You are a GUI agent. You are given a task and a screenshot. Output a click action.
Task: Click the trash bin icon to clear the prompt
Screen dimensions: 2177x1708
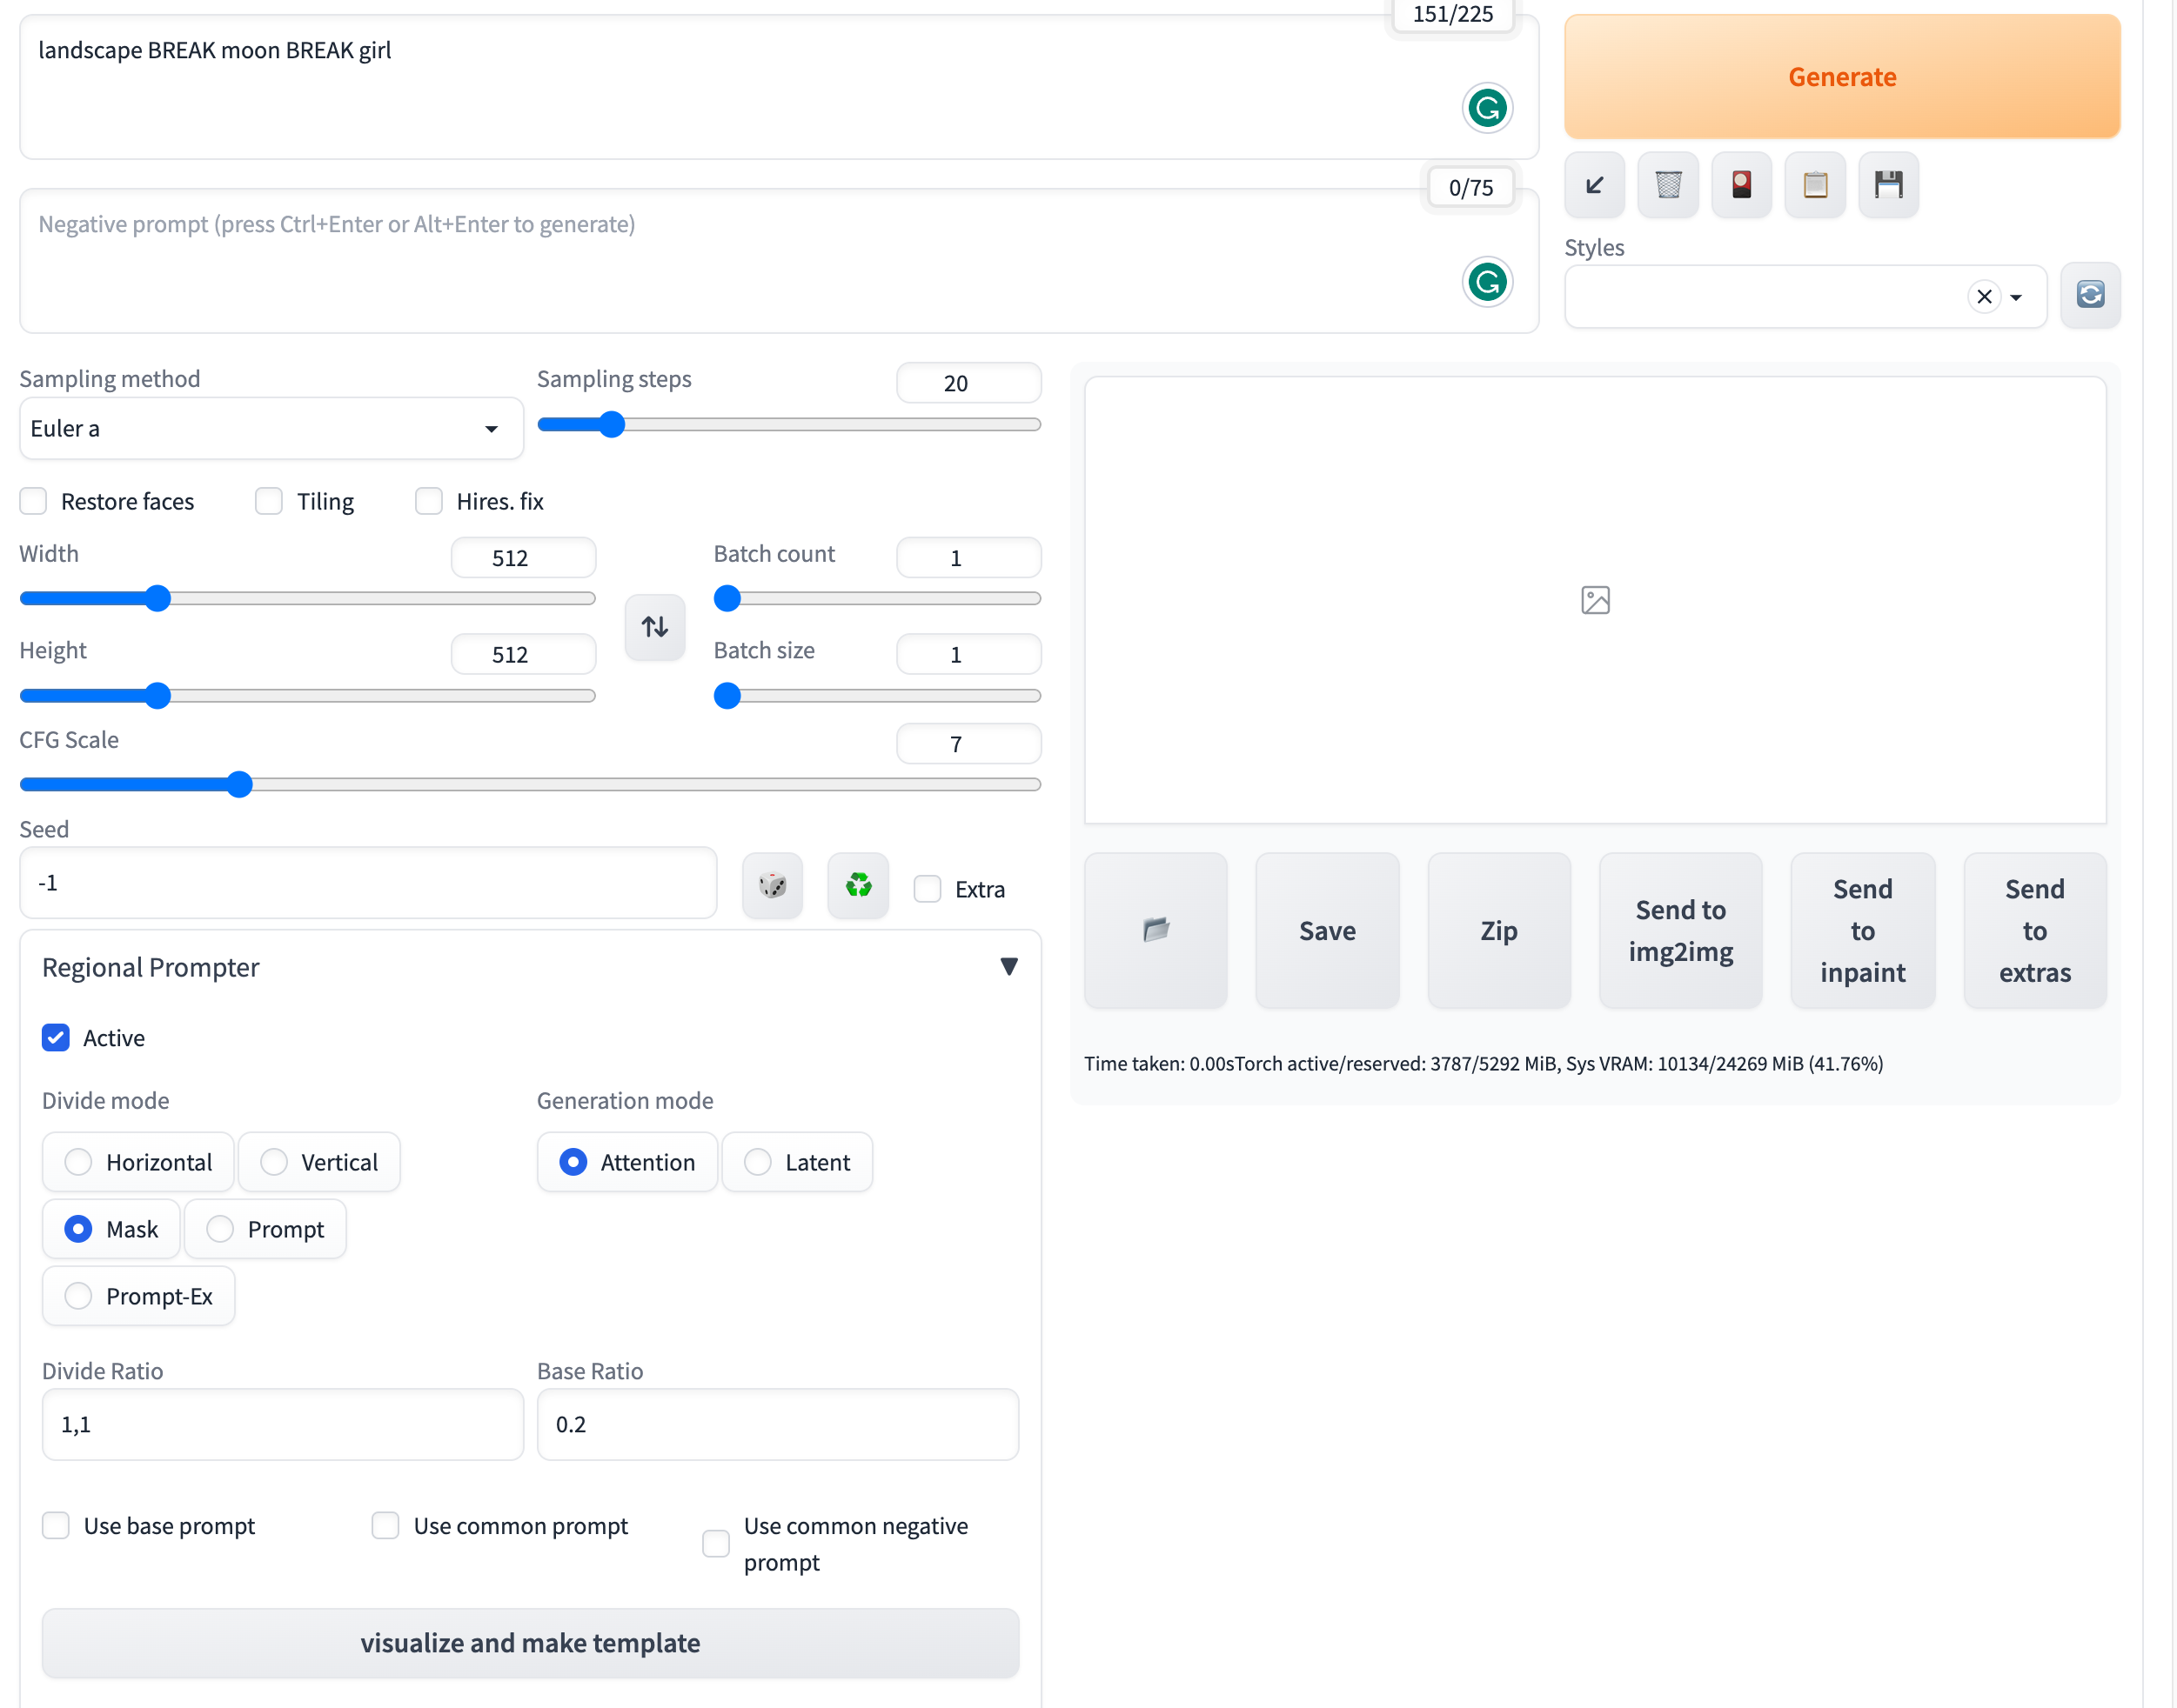(x=1668, y=185)
